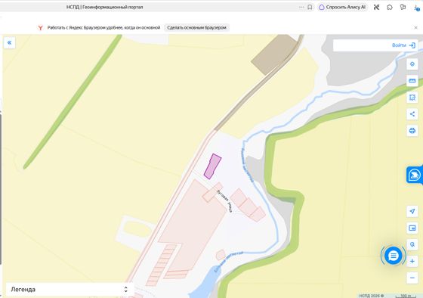
Task: Toggle the overview mini-map
Action: (x=412, y=228)
